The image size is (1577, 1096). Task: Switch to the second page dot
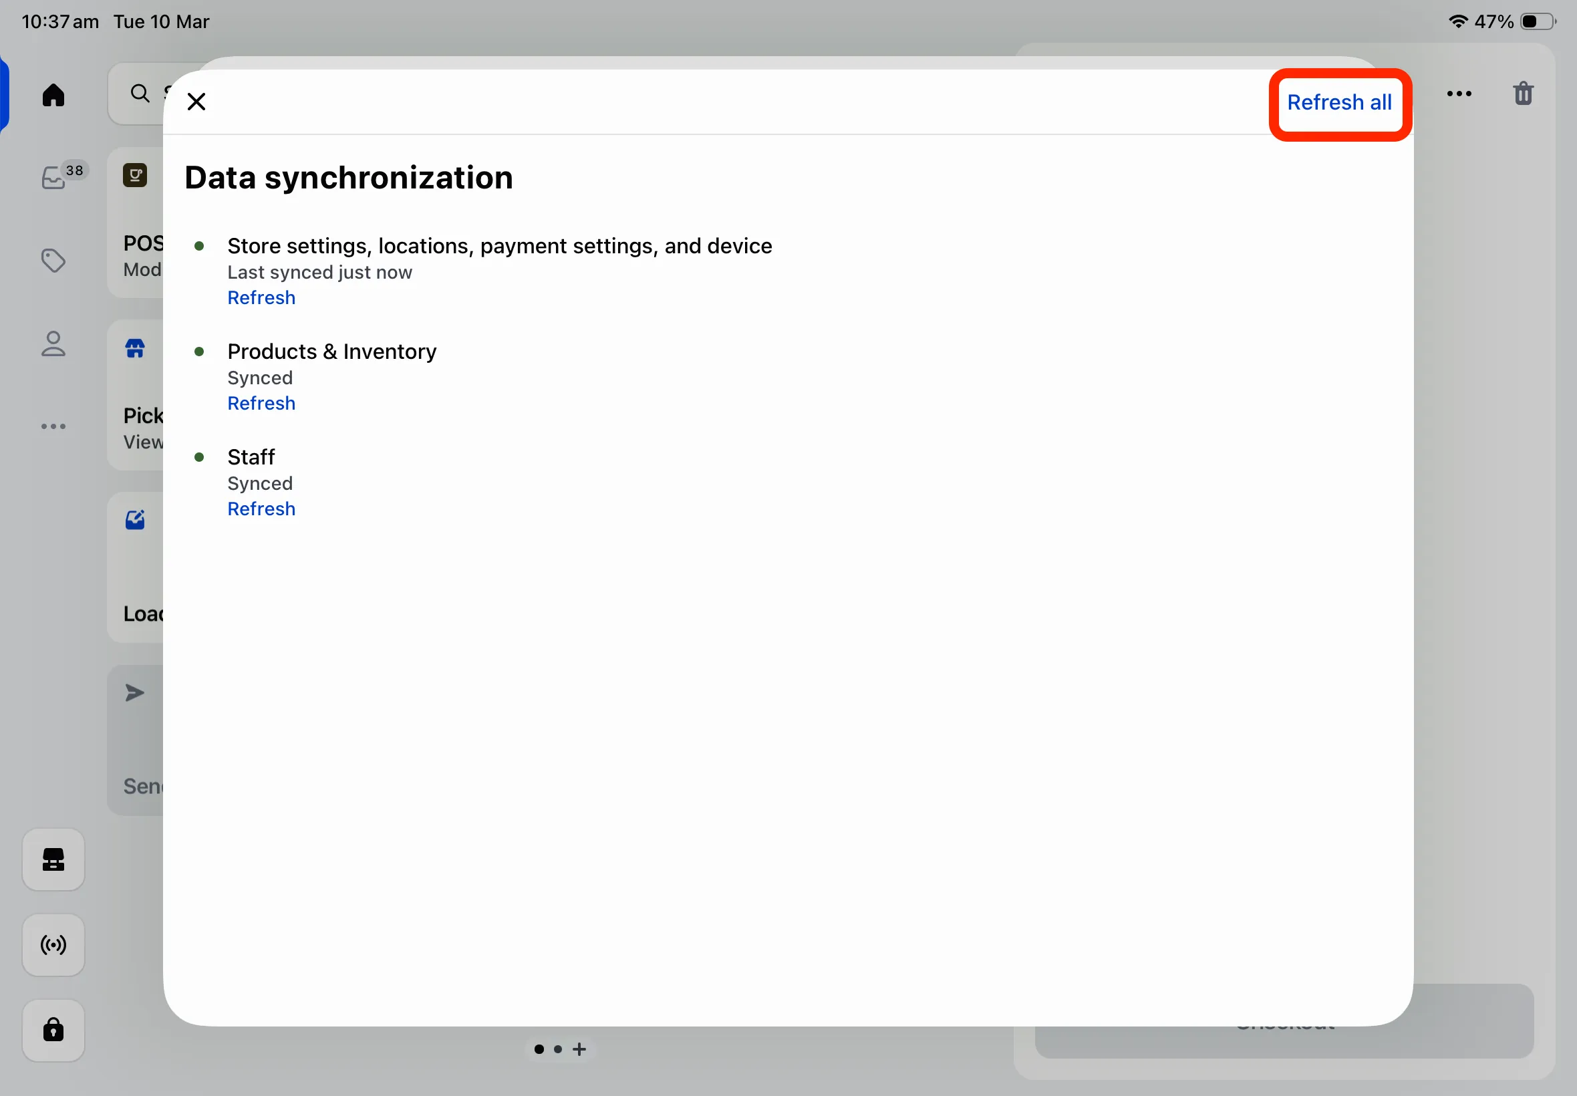(558, 1049)
